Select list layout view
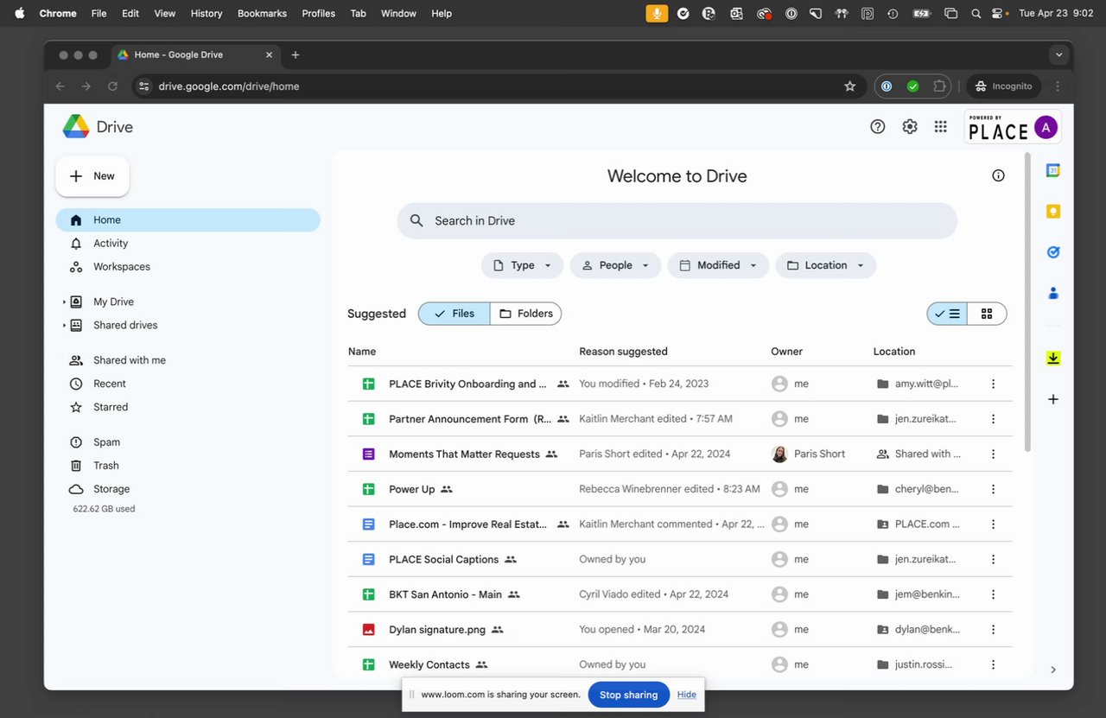Image resolution: width=1106 pixels, height=718 pixels. click(947, 314)
